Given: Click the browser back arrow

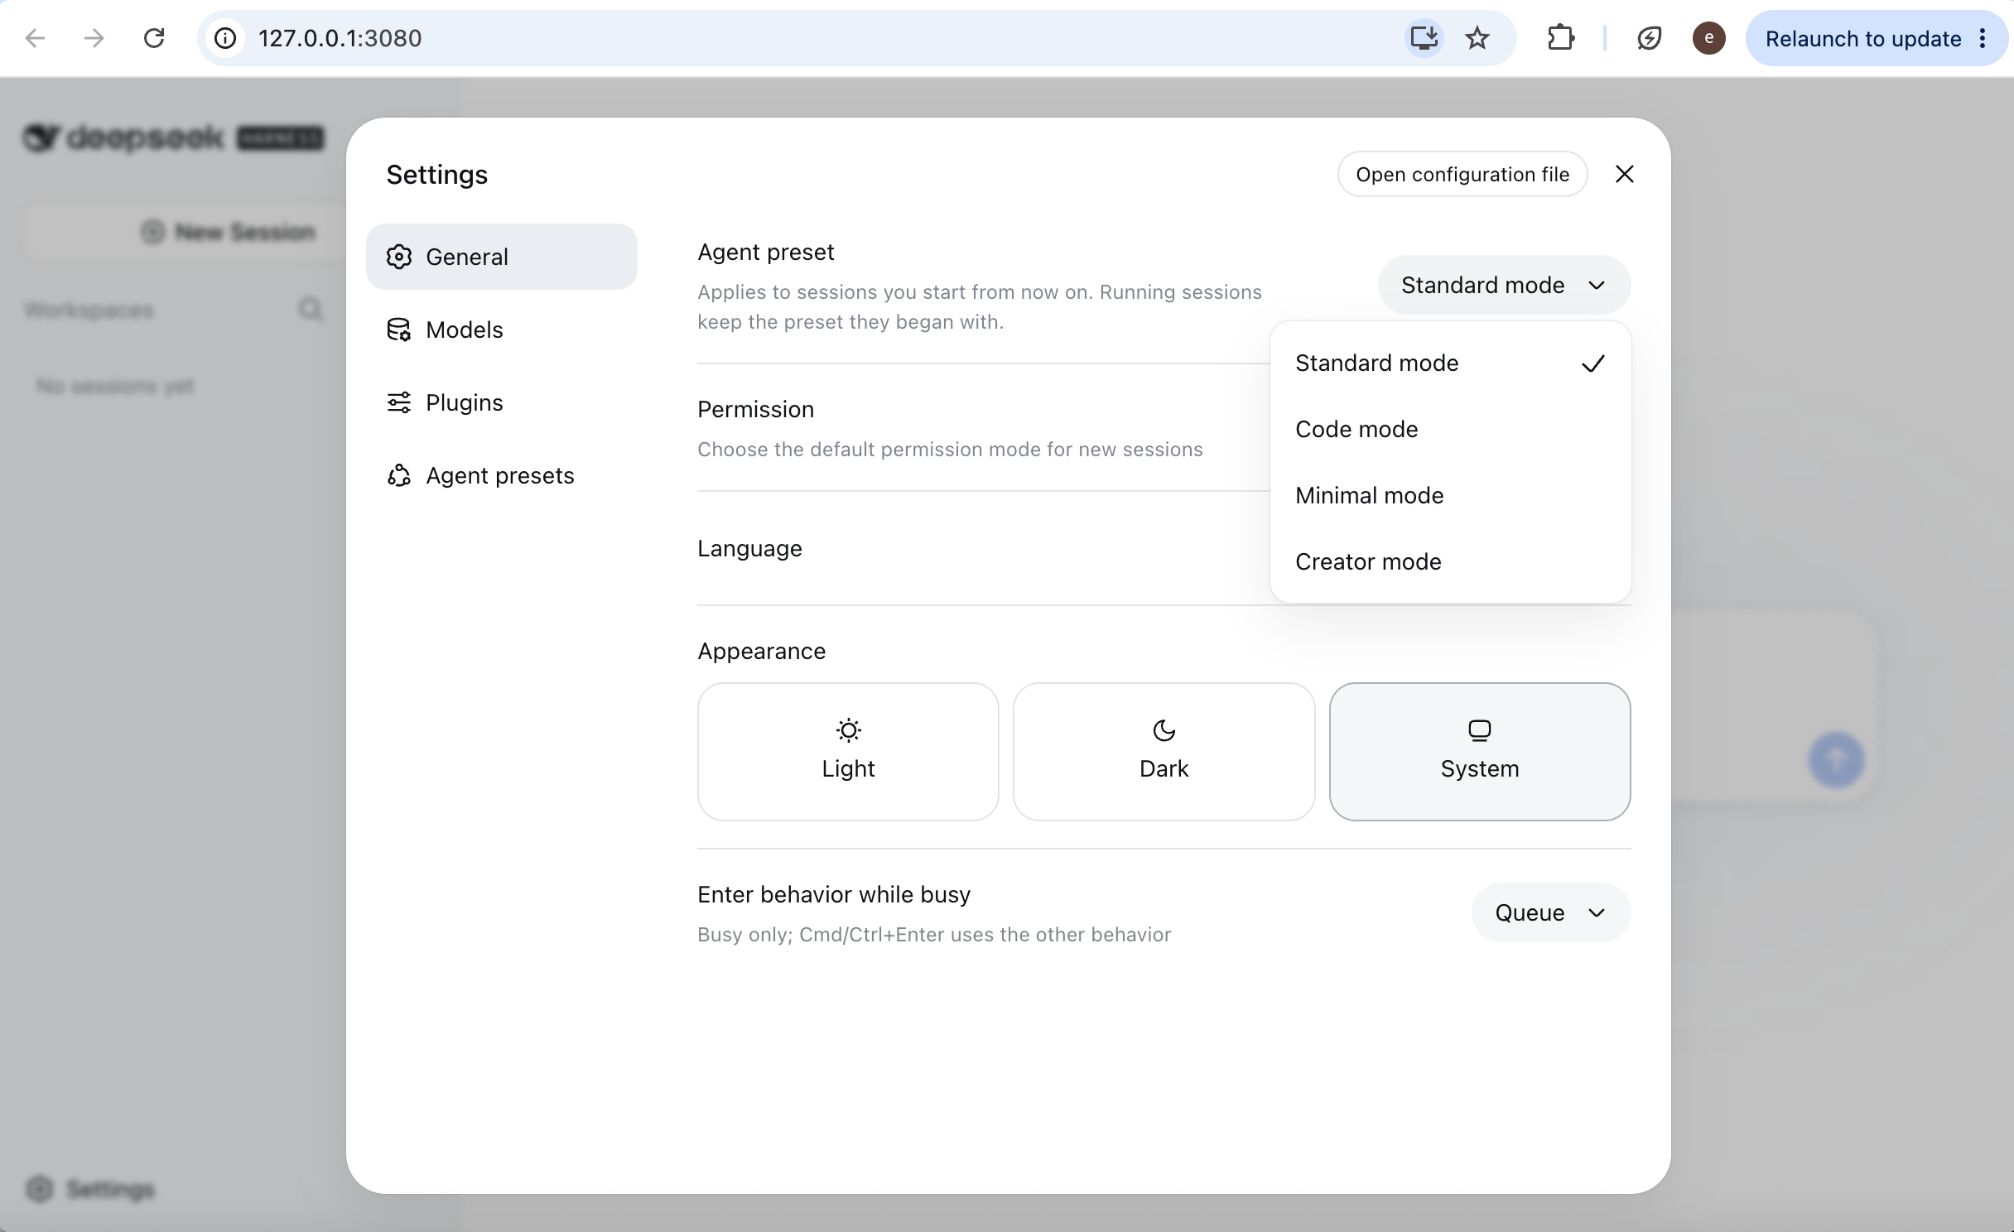Looking at the screenshot, I should coord(35,38).
